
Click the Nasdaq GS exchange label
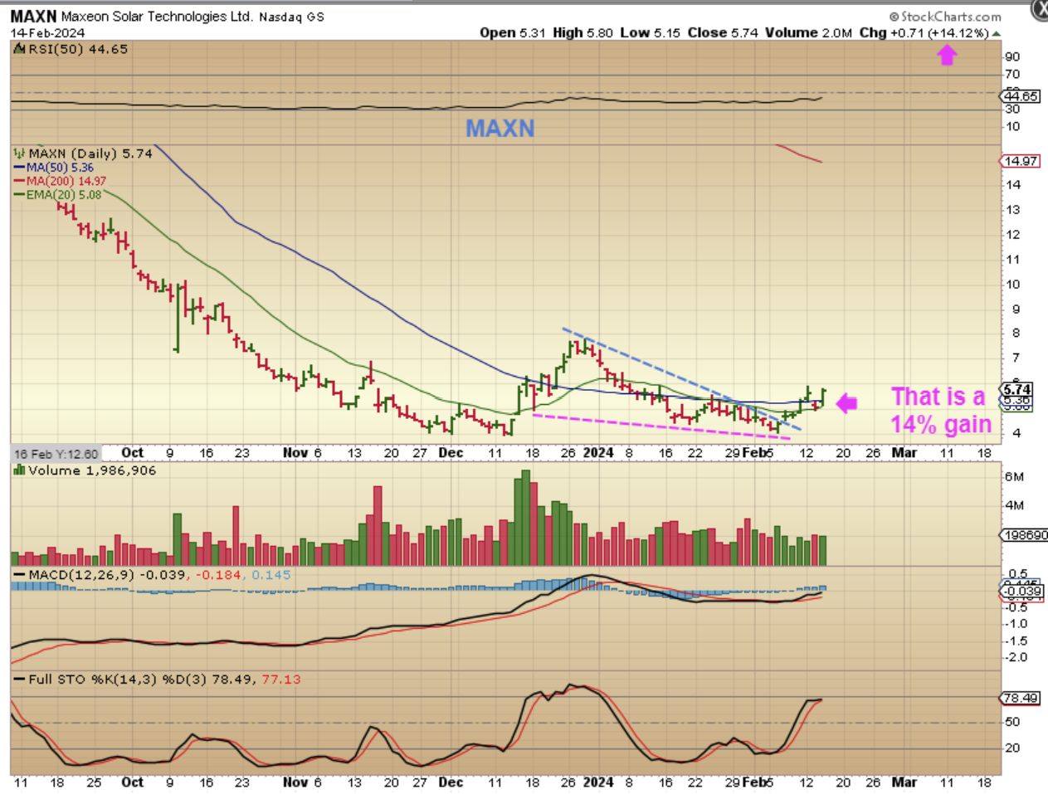pos(291,17)
